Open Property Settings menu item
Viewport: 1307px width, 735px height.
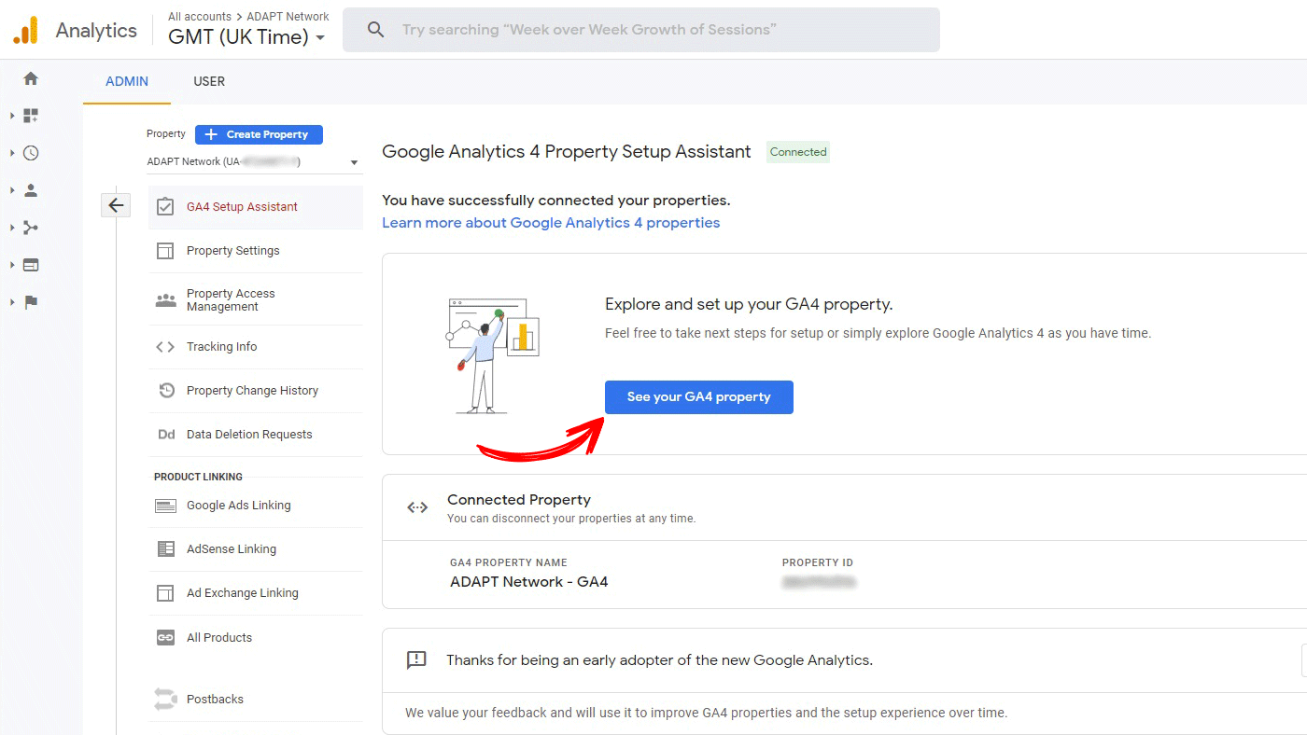(256, 251)
